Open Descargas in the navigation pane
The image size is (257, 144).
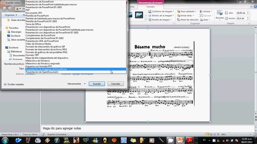[x=14, y=32]
